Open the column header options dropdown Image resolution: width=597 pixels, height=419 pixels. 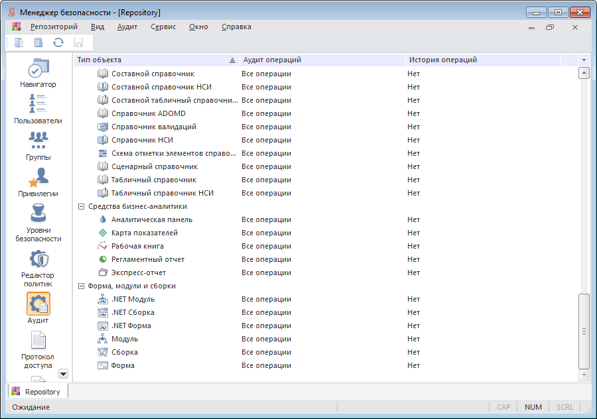(584, 60)
